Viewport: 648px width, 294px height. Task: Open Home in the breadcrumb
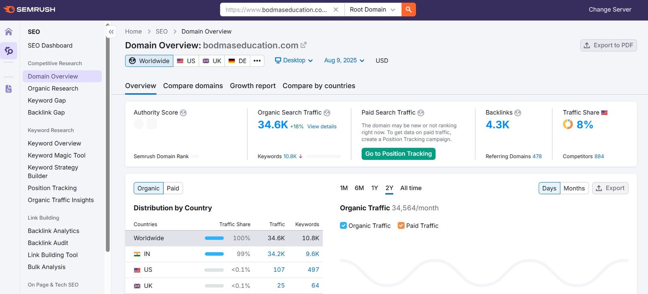[x=133, y=32]
